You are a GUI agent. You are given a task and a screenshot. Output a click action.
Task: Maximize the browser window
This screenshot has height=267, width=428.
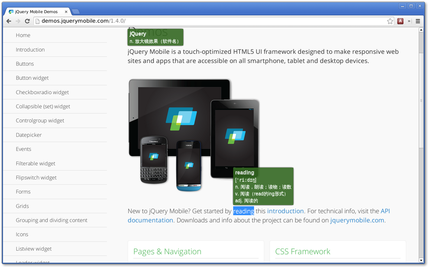(x=411, y=6)
